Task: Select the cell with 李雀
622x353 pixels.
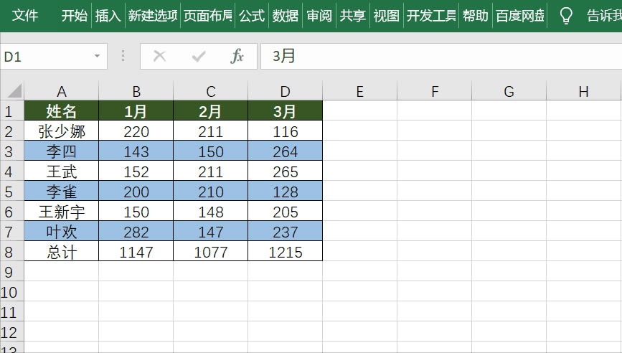Action: [x=62, y=192]
